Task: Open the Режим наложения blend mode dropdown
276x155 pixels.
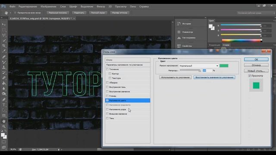Action: click(x=199, y=66)
